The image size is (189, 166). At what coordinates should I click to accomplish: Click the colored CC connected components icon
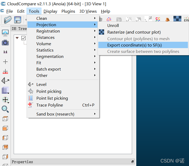(158, 19)
